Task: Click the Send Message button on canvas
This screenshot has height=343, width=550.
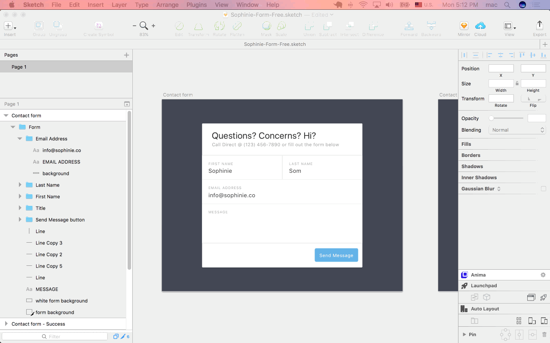Action: (x=336, y=255)
